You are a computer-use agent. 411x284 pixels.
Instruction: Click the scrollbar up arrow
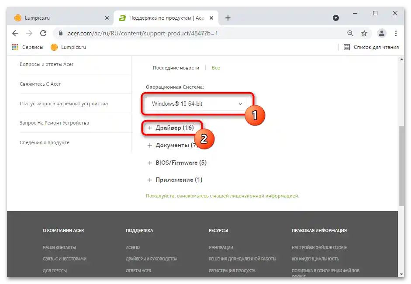pyautogui.click(x=401, y=59)
